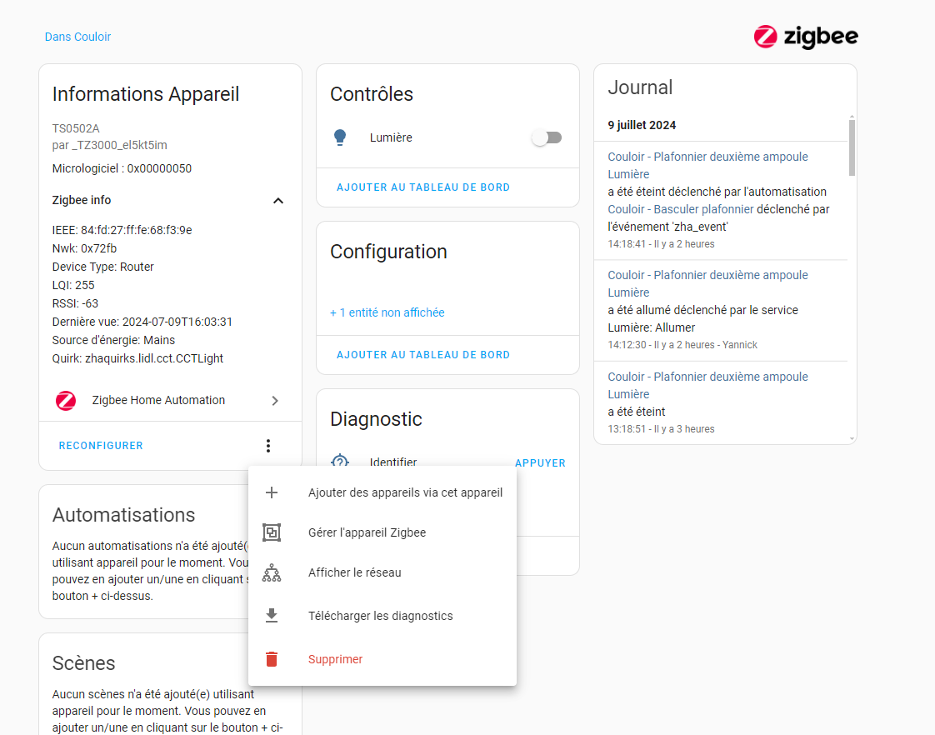Click the Gérer l'appareil Zigbee icon

[272, 532]
